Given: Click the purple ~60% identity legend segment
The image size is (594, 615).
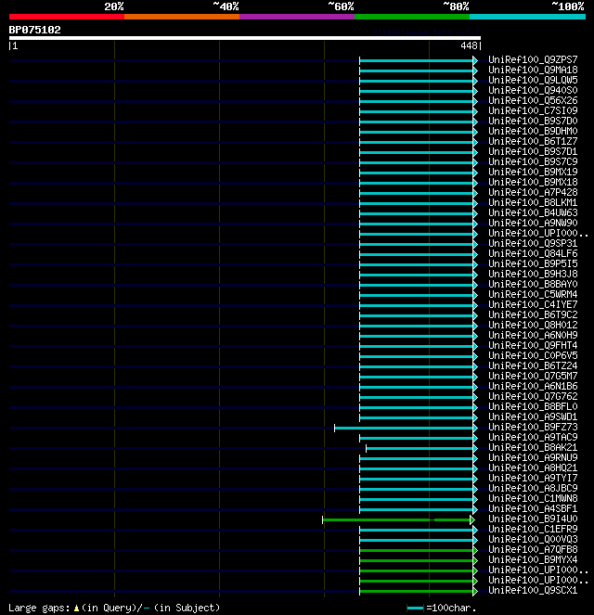Looking at the screenshot, I should pyautogui.click(x=297, y=17).
